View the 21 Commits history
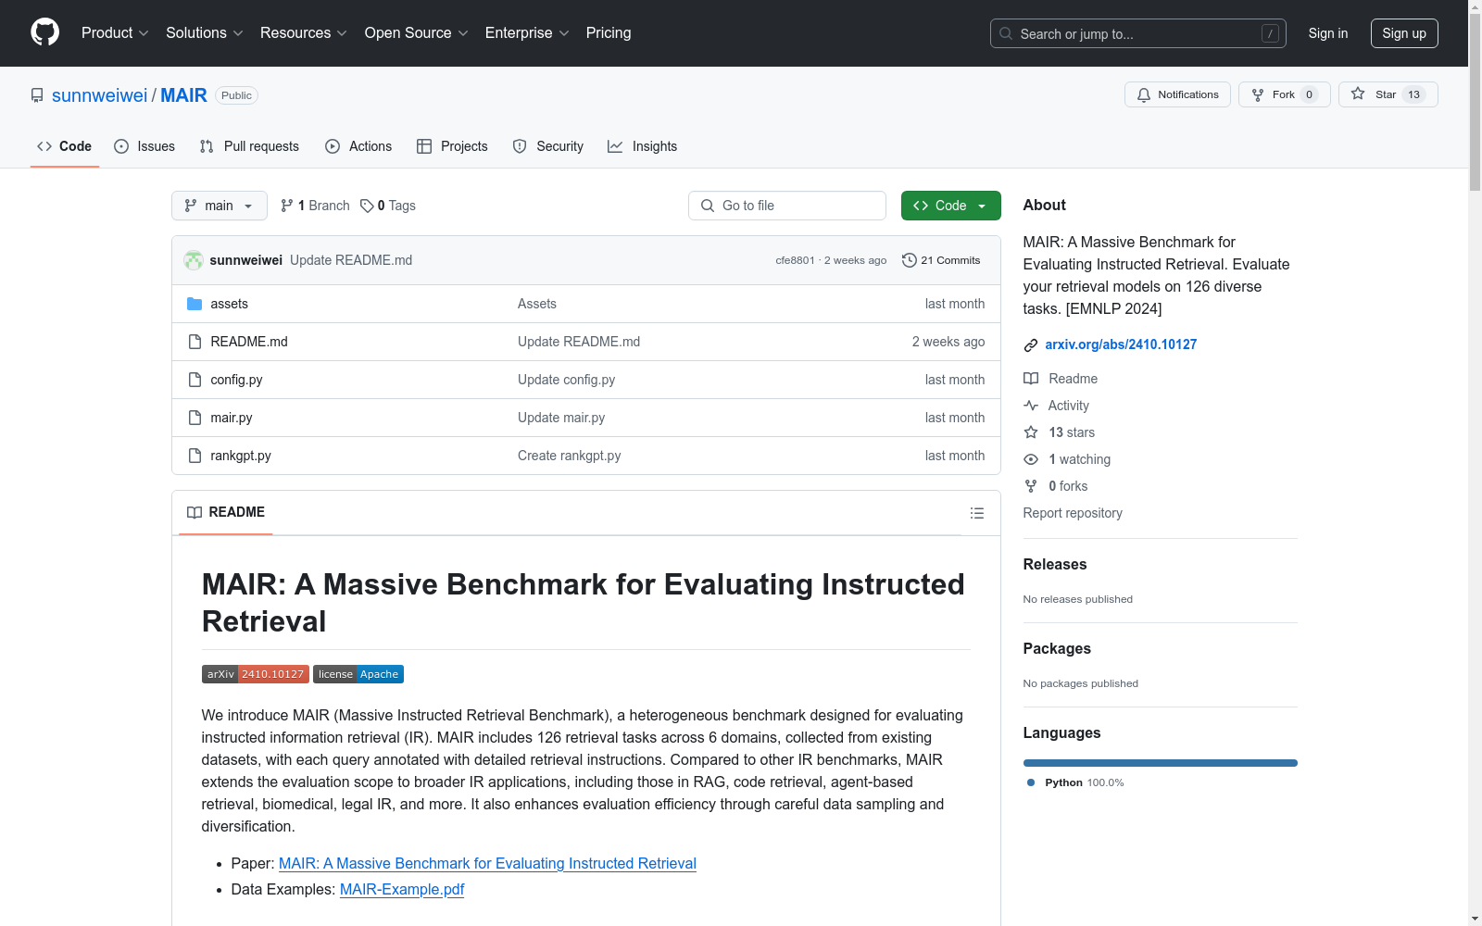Viewport: 1482px width, 926px height. pos(941,260)
